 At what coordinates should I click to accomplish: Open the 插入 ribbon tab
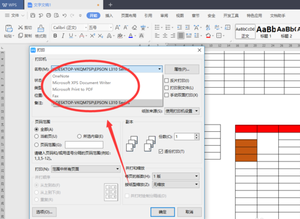[x=109, y=16]
